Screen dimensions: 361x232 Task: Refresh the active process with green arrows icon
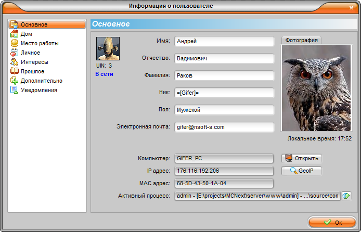click(x=346, y=196)
